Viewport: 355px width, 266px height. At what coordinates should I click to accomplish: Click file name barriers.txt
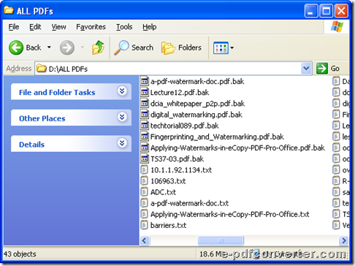tap(168, 225)
